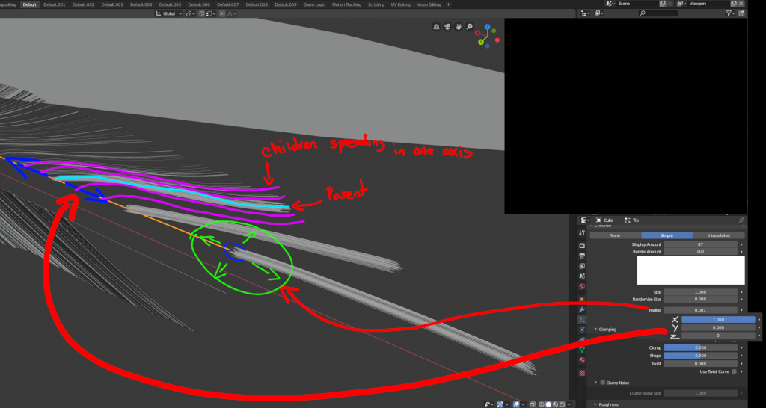The height and width of the screenshot is (408, 766).
Task: Switch to Default.001 workspace tab
Action: pos(54,4)
